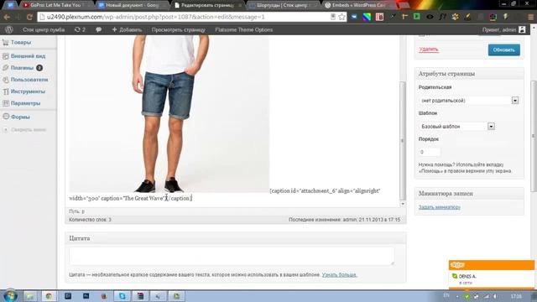The height and width of the screenshot is (302, 537).
Task: Collapse the sidebar with Свернуть меню
Action: click(x=29, y=130)
